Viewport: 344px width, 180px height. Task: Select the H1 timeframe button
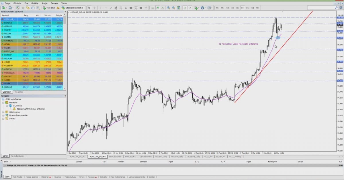(x=237, y=8)
